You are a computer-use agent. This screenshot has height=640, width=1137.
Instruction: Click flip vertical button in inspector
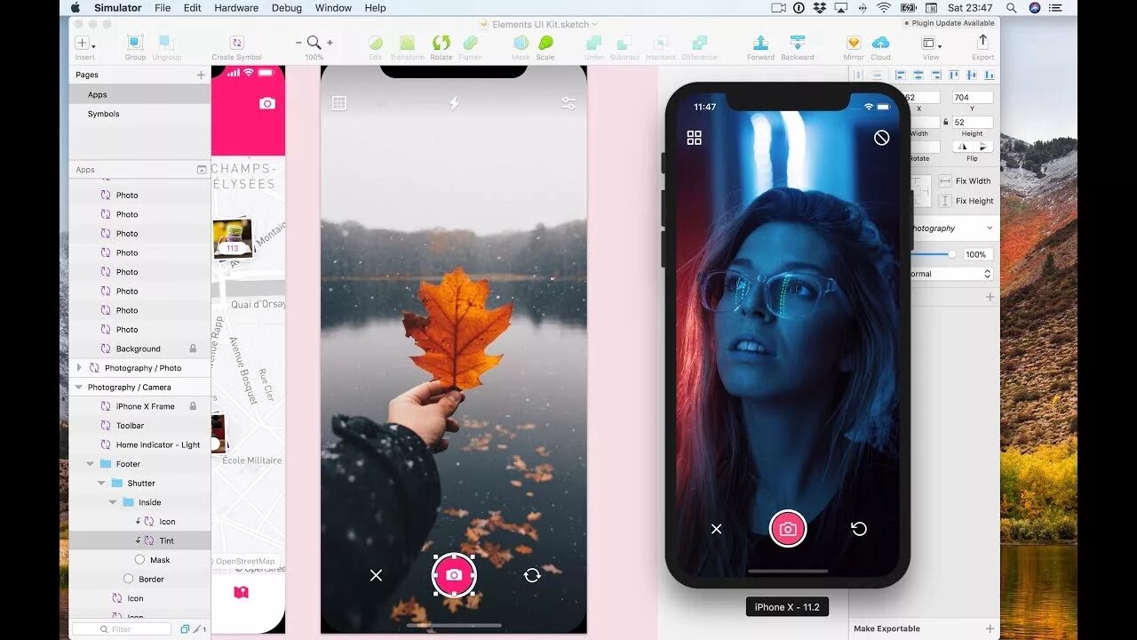983,146
